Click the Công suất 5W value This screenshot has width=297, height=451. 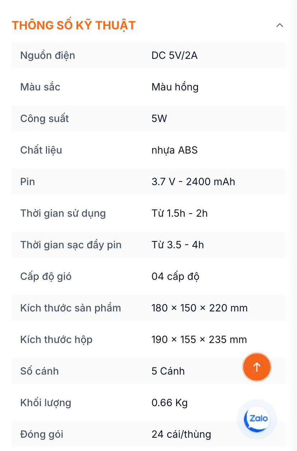tap(159, 118)
